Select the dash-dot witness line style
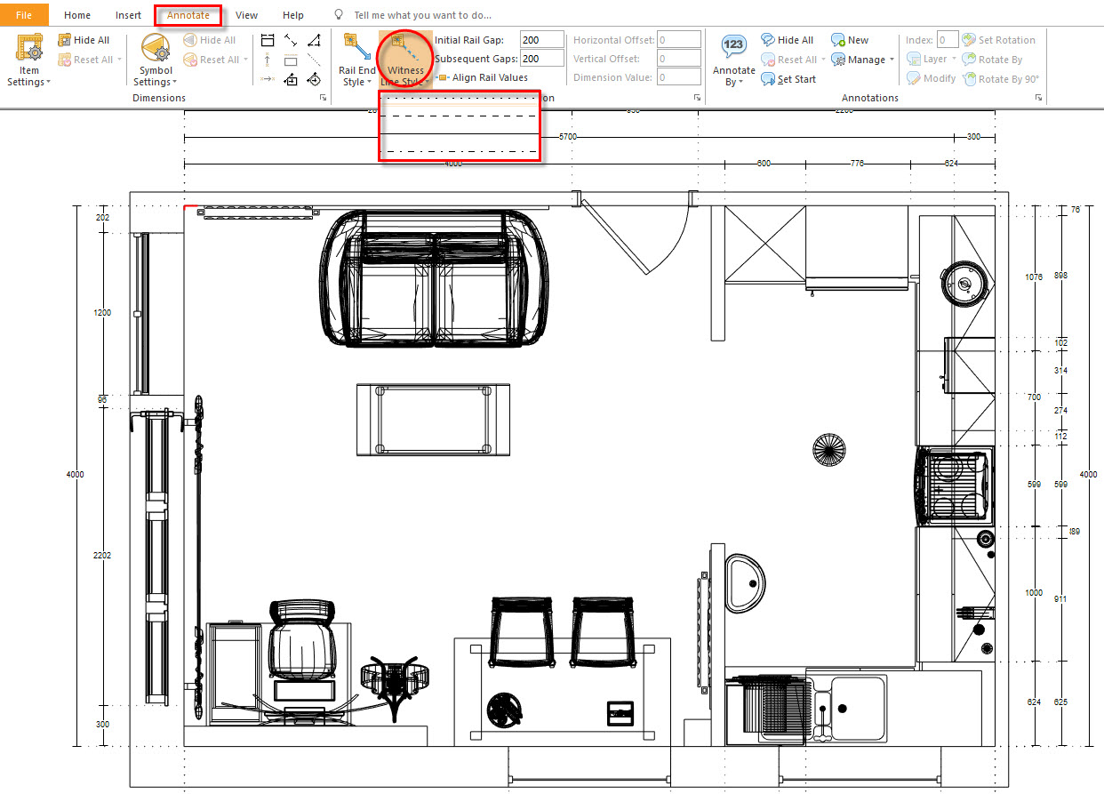Image resolution: width=1104 pixels, height=794 pixels. (x=460, y=153)
